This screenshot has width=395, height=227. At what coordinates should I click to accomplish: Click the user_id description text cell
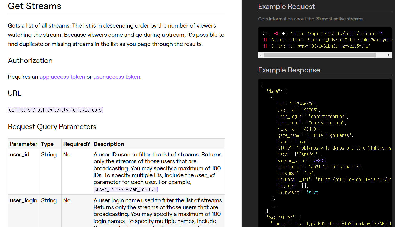point(158,172)
